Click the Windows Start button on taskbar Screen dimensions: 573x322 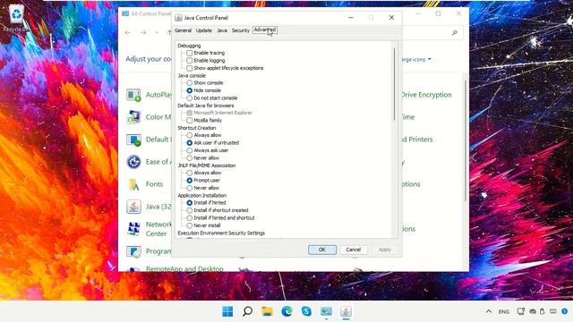click(227, 311)
